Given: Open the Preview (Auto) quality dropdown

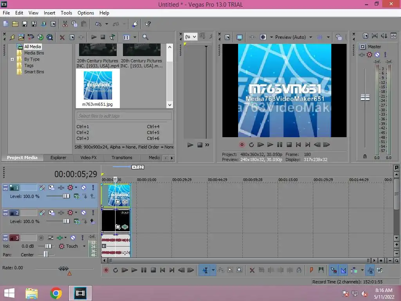Looking at the screenshot, I should 311,37.
